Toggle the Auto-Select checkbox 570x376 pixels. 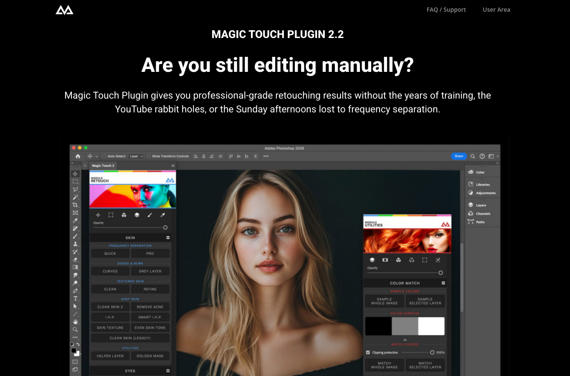pyautogui.click(x=104, y=156)
